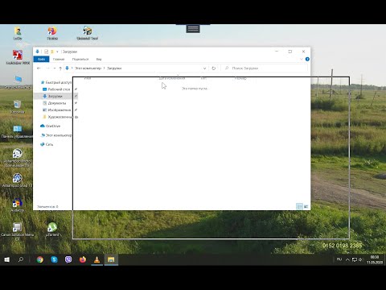Click the Properties icon in Explorer title bar
Screen dimensions: 386x290
click(46, 52)
